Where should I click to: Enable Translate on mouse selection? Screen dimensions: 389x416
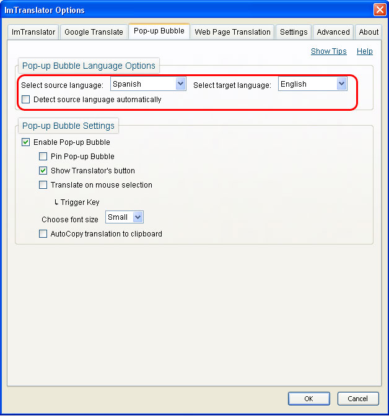coord(43,184)
